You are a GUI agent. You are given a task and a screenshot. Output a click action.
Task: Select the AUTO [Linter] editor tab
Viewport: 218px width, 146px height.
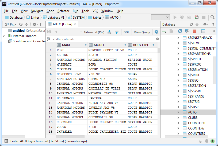coord(60,24)
